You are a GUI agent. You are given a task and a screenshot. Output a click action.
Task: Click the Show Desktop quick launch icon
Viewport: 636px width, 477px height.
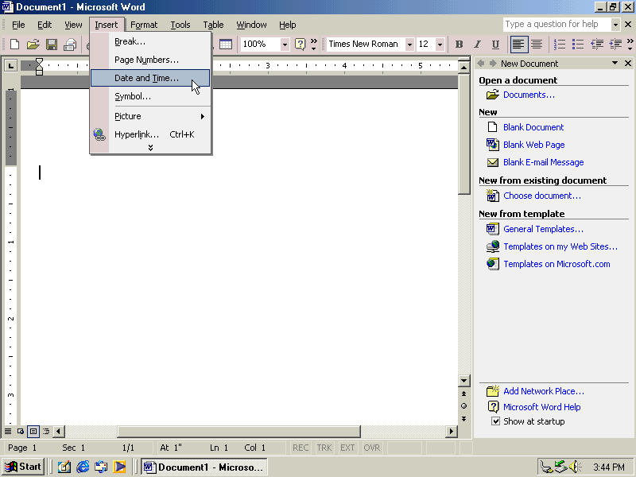point(64,467)
